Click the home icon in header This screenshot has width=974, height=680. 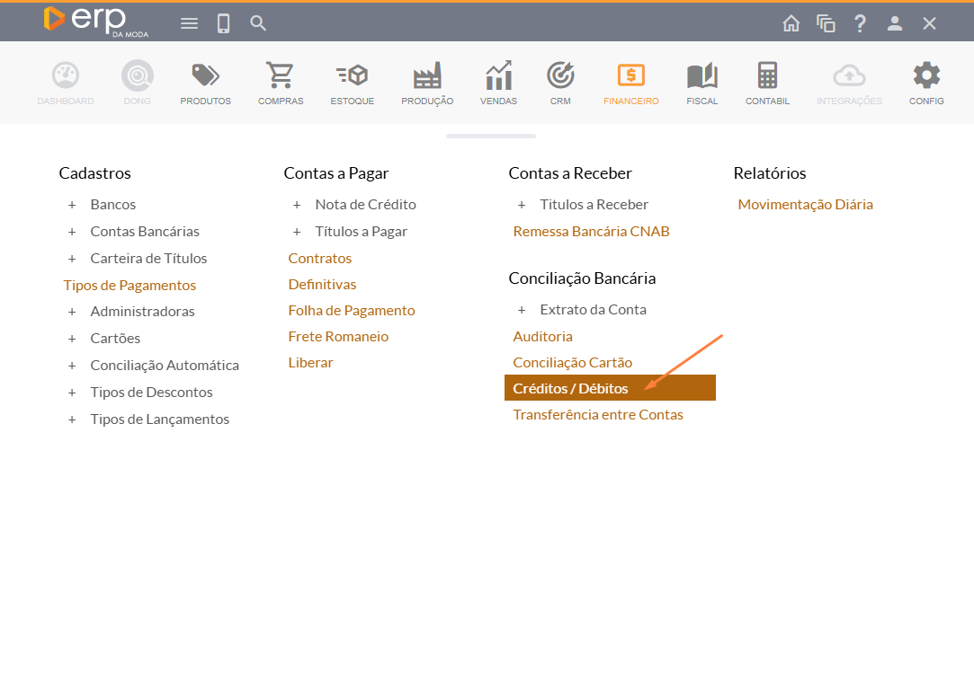tap(791, 23)
